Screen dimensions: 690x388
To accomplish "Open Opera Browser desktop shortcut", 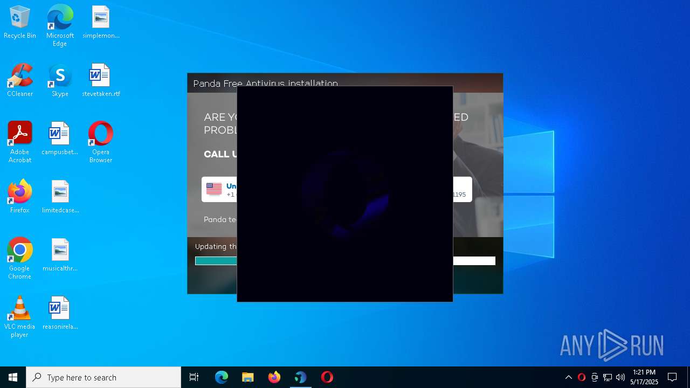I will click(x=101, y=143).
